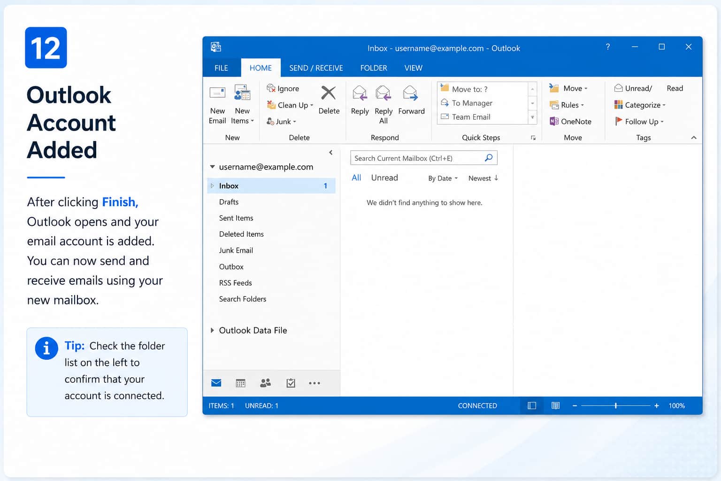The height and width of the screenshot is (481, 721).
Task: Select the Reading view button in the status bar
Action: [x=555, y=405]
